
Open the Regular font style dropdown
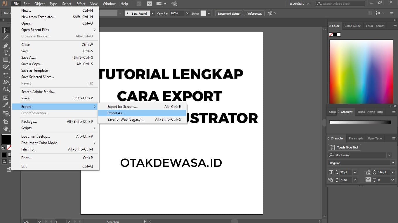click(x=393, y=163)
